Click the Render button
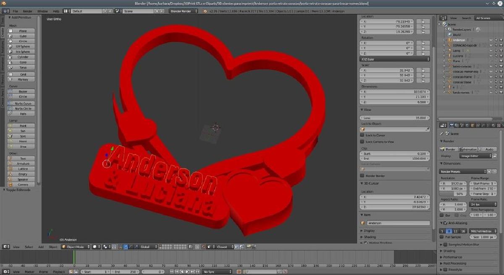Viewport: 504px width, 275px height. point(448,149)
